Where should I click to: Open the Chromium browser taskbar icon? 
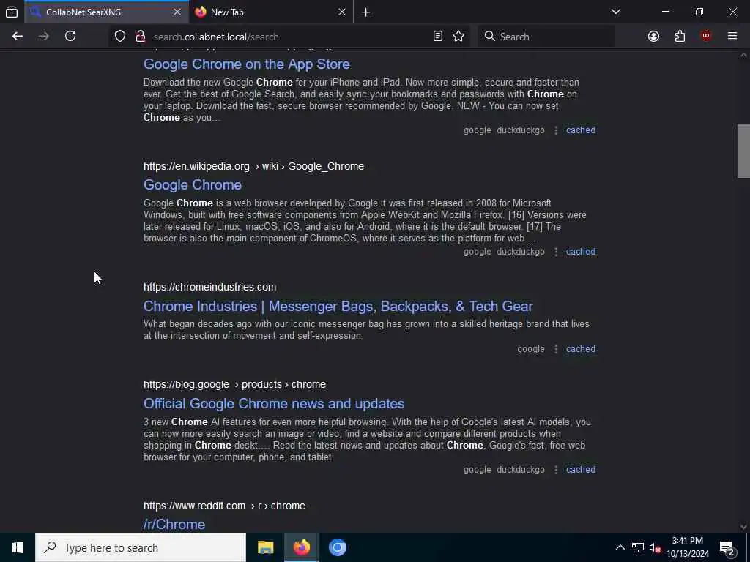pyautogui.click(x=337, y=547)
